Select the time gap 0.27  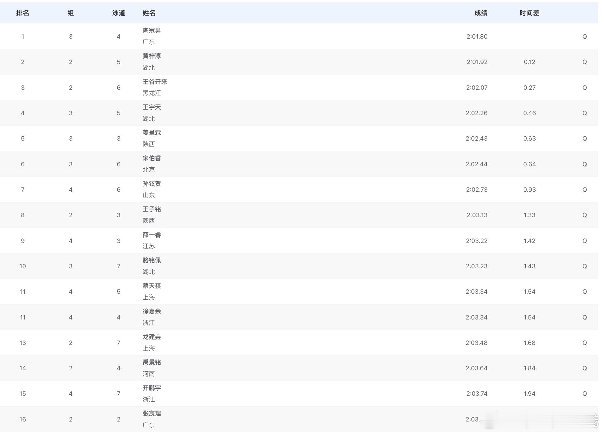(529, 88)
